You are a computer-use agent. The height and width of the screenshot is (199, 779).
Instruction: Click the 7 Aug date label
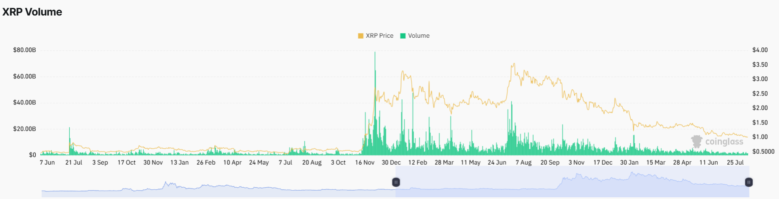click(524, 163)
